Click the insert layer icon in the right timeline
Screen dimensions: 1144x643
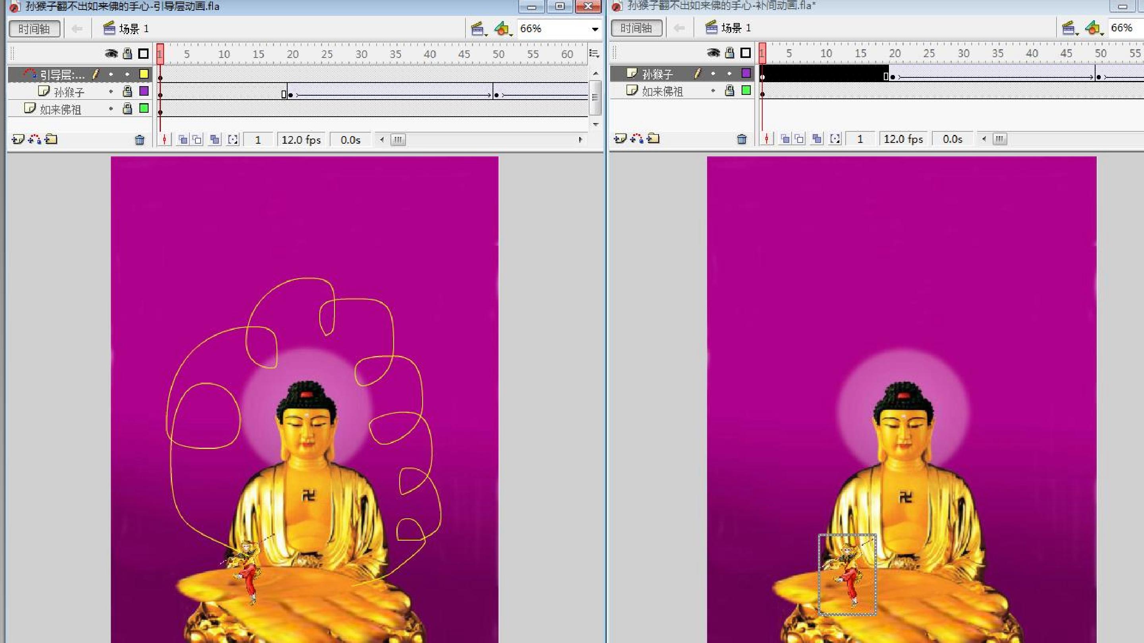(620, 139)
